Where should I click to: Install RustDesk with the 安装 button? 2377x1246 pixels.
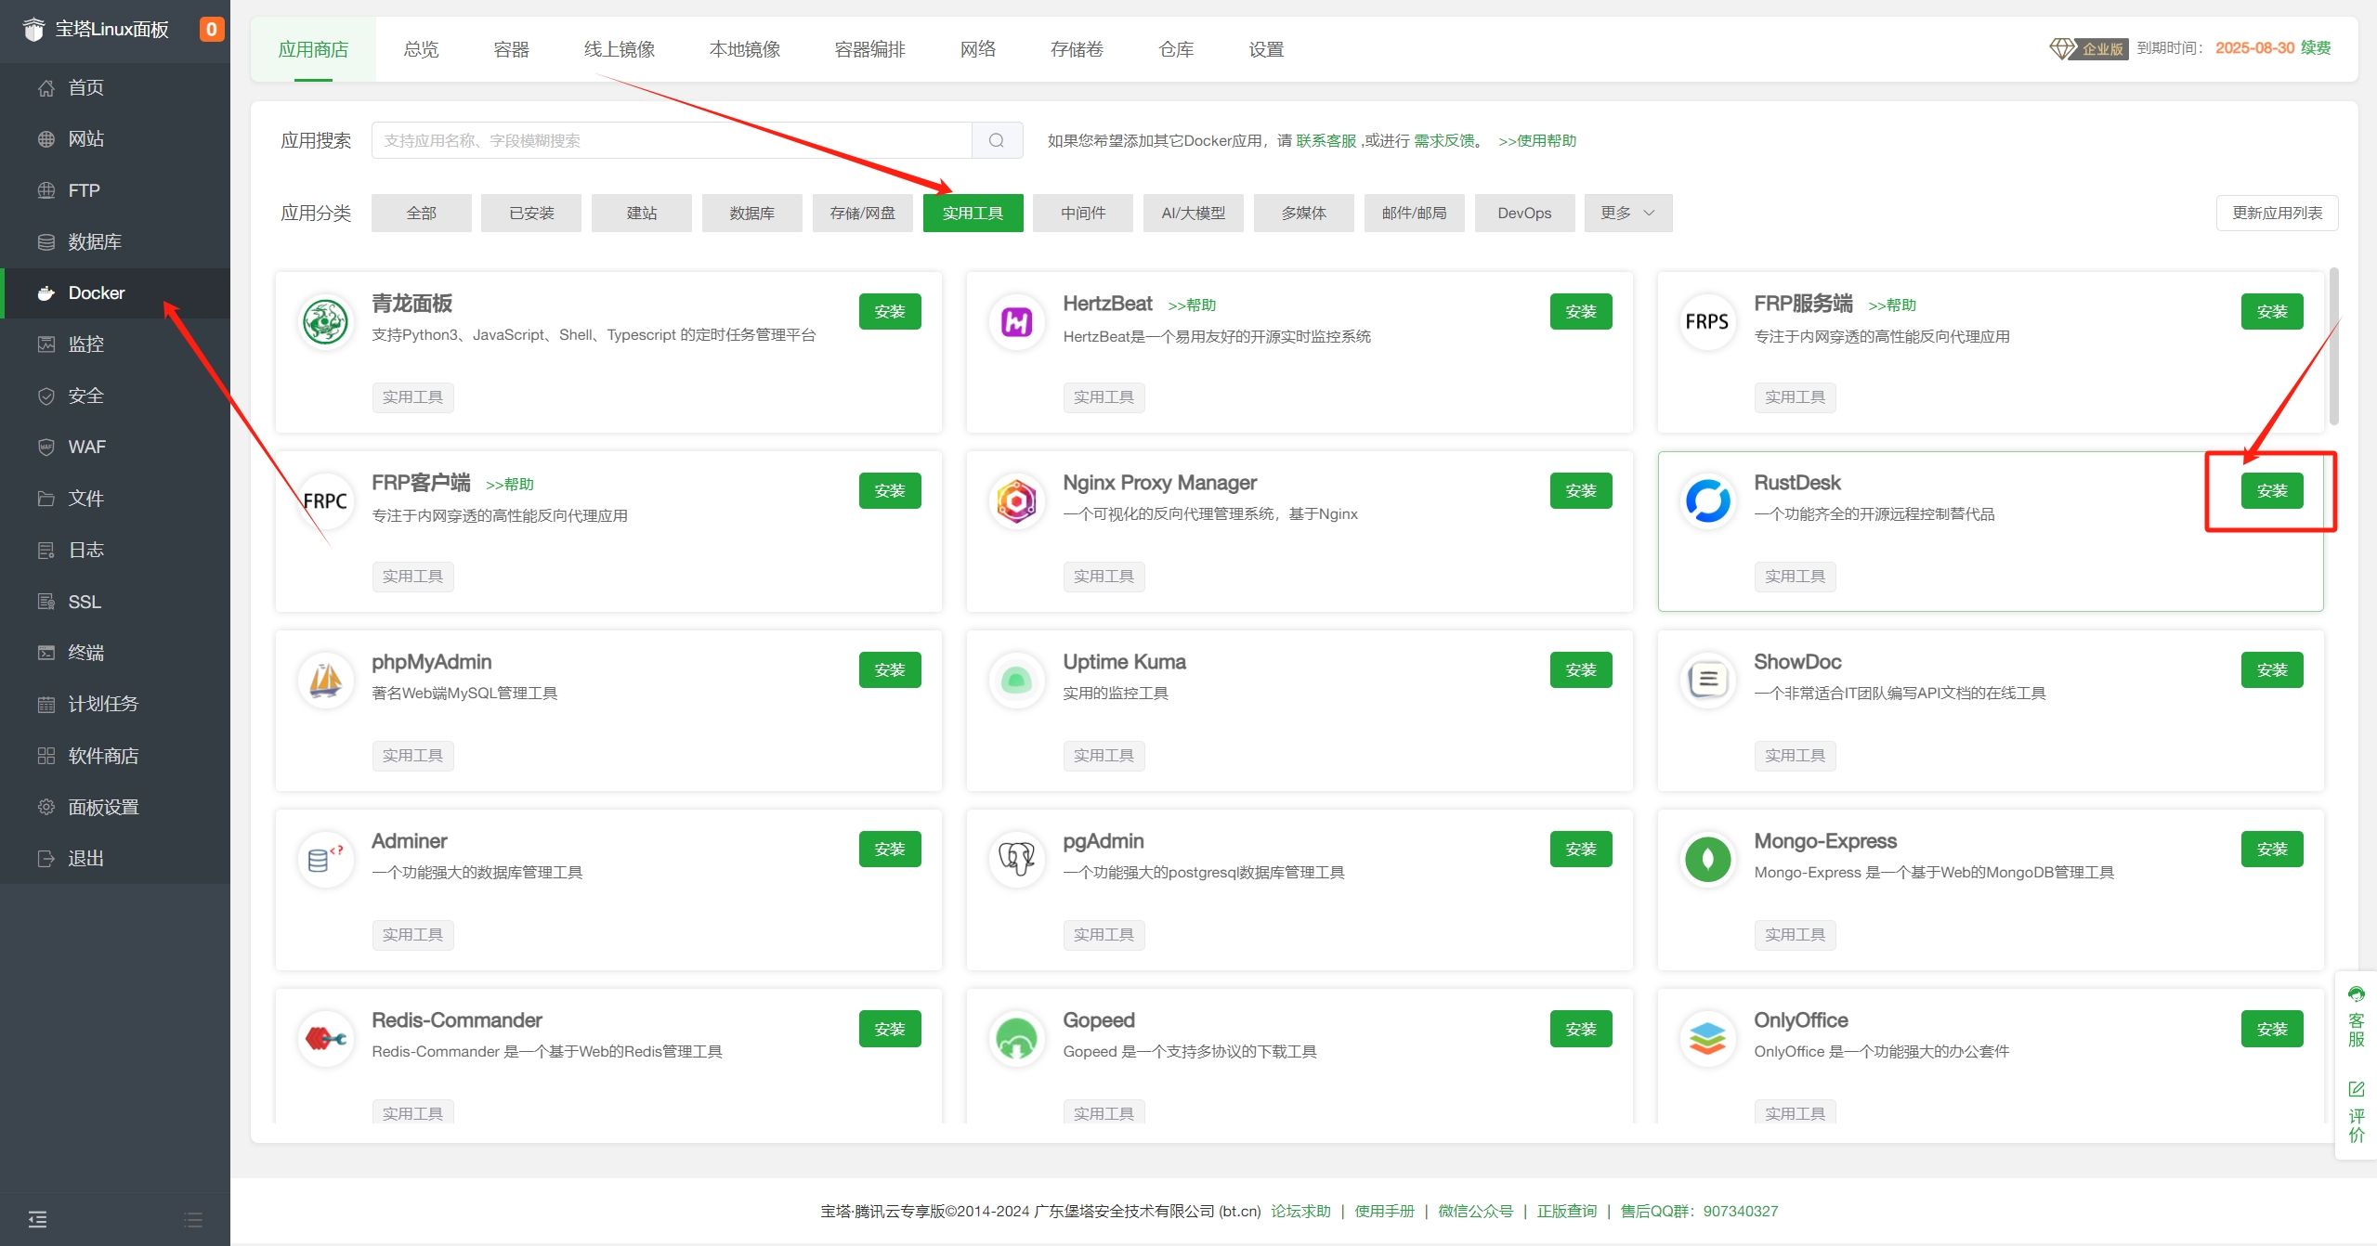[2271, 490]
